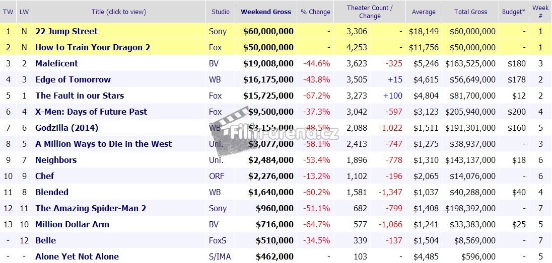Image resolution: width=552 pixels, height=263 pixels.
Task: Open the Chef movie entry
Action: (x=45, y=176)
